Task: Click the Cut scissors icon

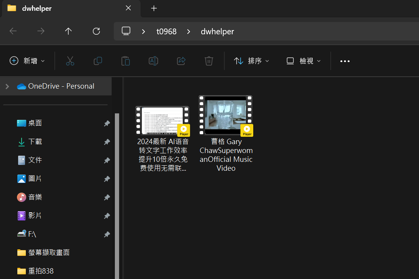Action: click(x=70, y=61)
